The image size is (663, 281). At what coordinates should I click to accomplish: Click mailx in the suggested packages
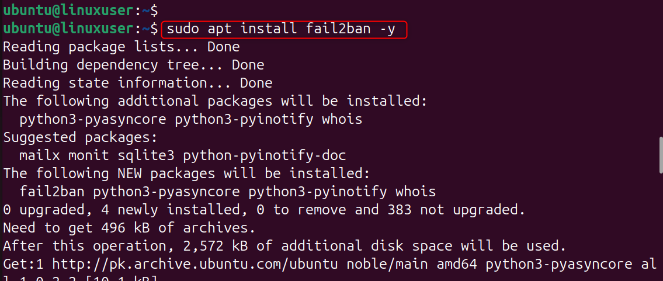[x=40, y=155]
